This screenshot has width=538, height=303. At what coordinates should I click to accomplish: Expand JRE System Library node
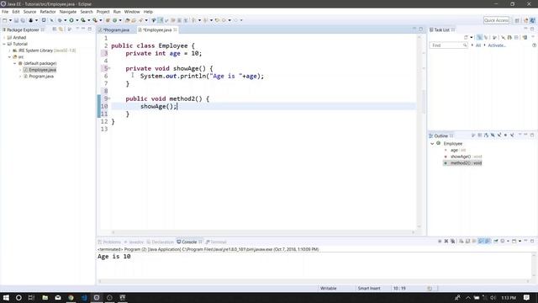9,50
